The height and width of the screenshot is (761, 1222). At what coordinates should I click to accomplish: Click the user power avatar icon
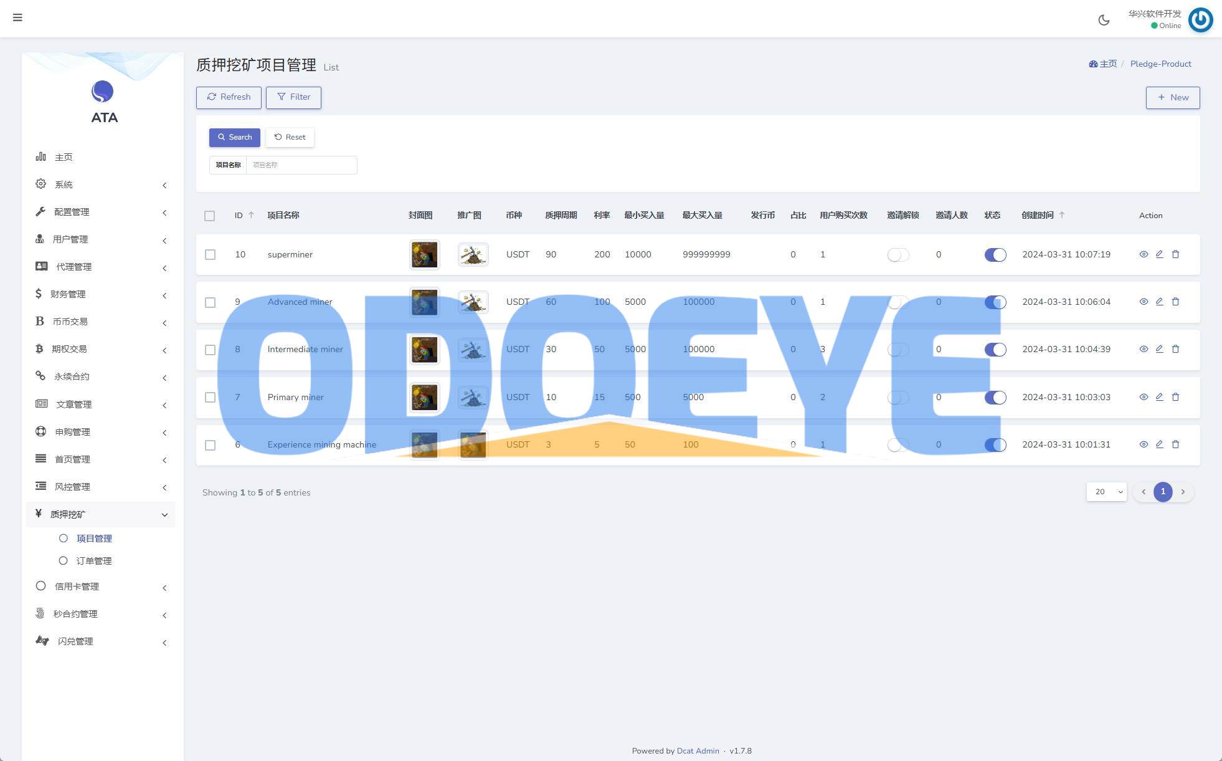(1200, 20)
